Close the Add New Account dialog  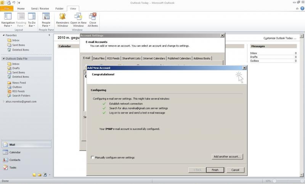coord(244,68)
